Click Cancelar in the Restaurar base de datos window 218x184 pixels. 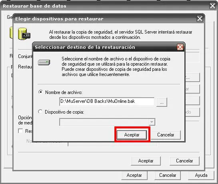coord(168,175)
